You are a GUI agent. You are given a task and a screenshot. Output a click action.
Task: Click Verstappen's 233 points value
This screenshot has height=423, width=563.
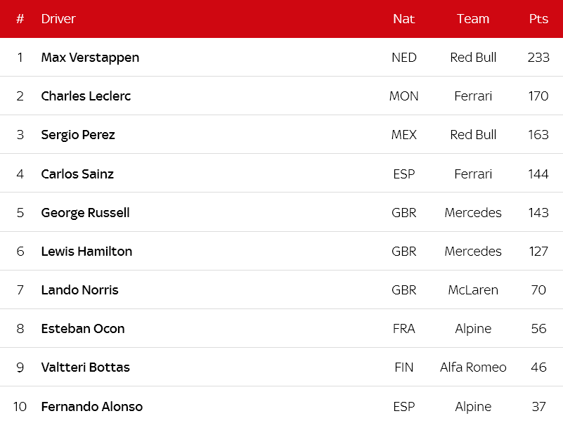click(x=538, y=58)
